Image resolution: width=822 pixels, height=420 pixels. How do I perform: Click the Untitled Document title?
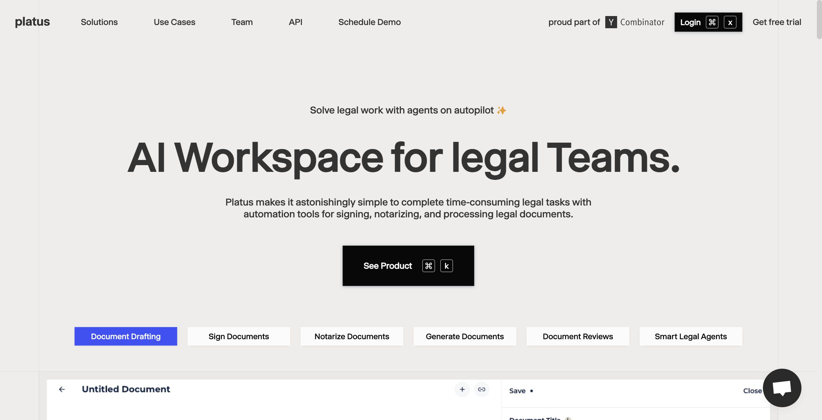pos(126,389)
